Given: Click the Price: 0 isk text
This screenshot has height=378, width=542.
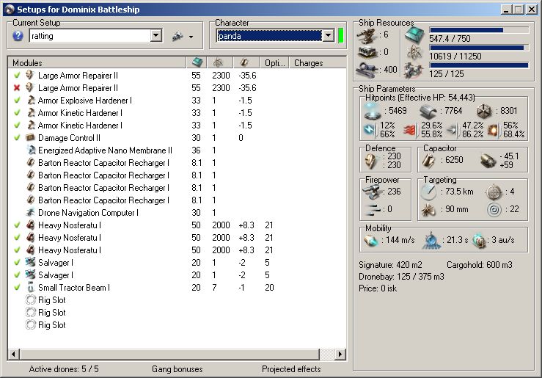Looking at the screenshot, I should coord(378,288).
